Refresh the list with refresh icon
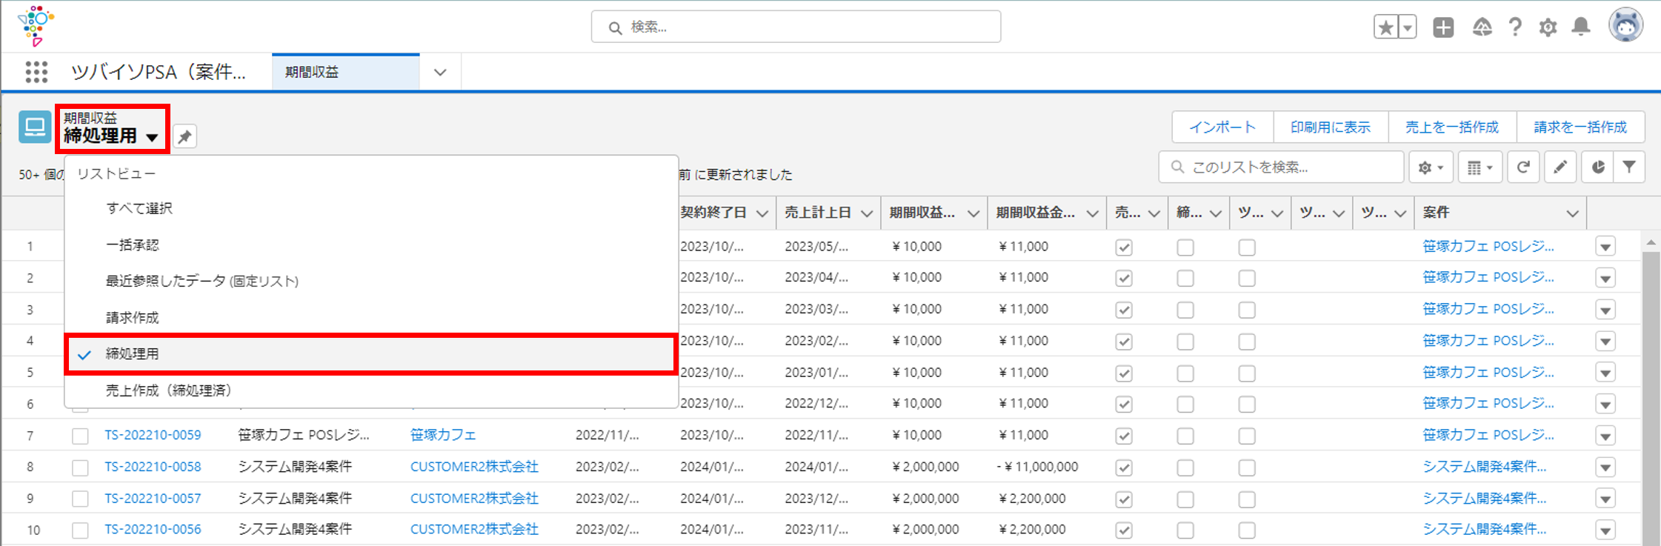This screenshot has width=1661, height=546. coord(1522,167)
